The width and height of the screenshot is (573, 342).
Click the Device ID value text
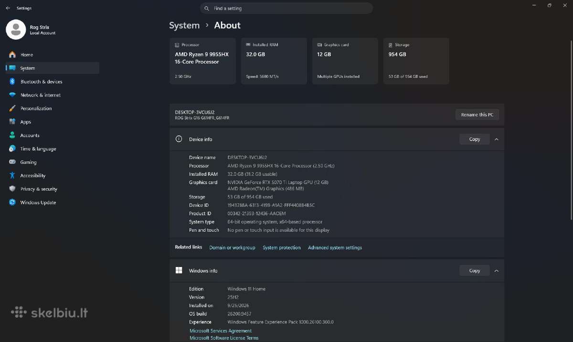[271, 205]
